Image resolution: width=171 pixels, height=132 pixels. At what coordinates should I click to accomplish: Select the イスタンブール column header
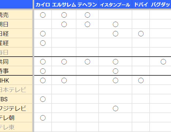tap(115, 5)
